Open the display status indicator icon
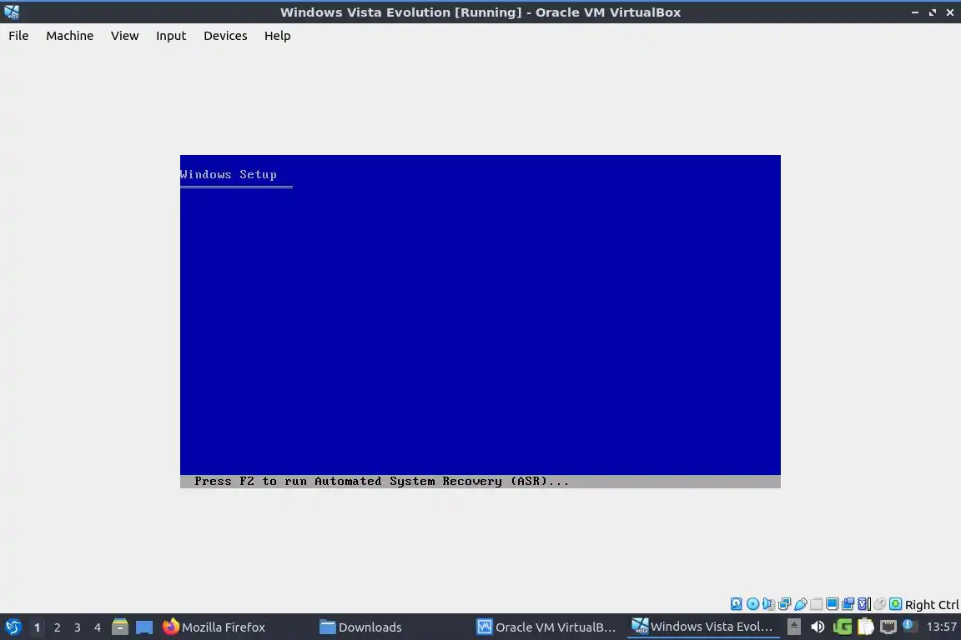Viewport: 961px width, 640px height. 833,604
